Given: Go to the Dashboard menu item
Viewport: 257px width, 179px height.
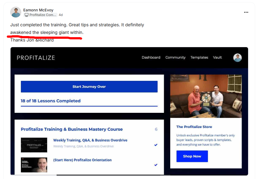Looking at the screenshot, I should pyautogui.click(x=151, y=57).
